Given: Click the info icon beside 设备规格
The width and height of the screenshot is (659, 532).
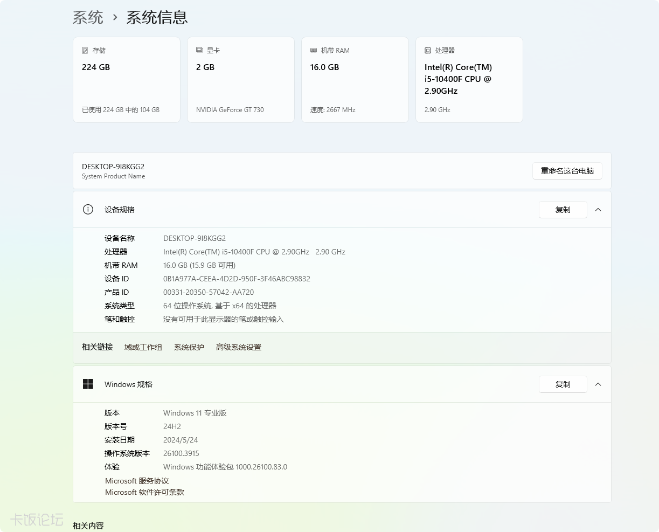Looking at the screenshot, I should (x=88, y=210).
